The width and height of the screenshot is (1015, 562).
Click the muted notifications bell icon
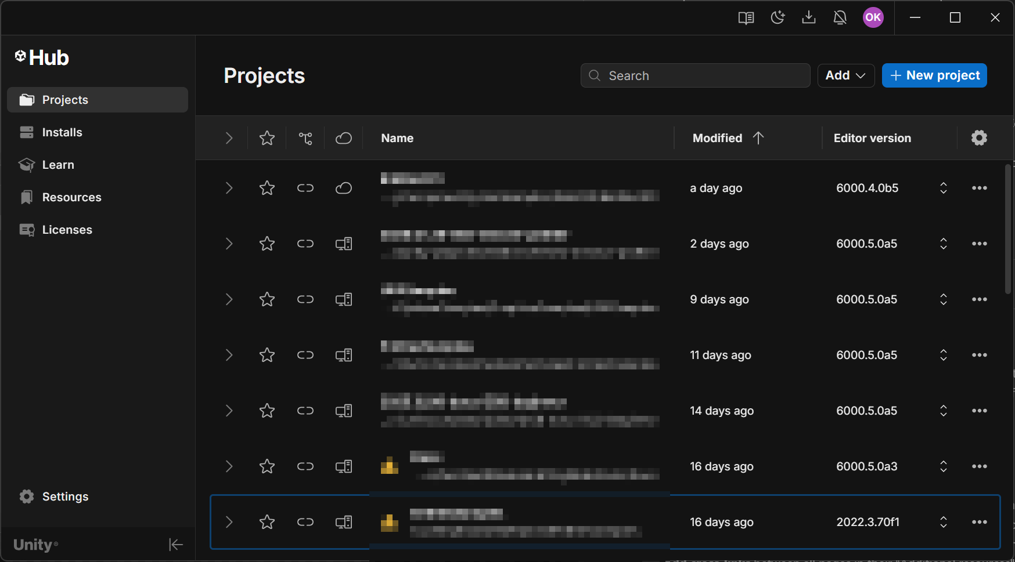coord(840,18)
